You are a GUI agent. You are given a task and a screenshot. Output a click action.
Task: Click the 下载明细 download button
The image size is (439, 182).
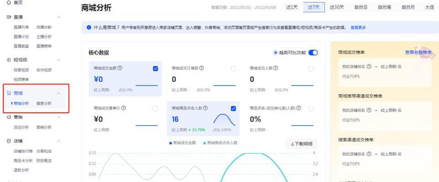[x=301, y=144]
